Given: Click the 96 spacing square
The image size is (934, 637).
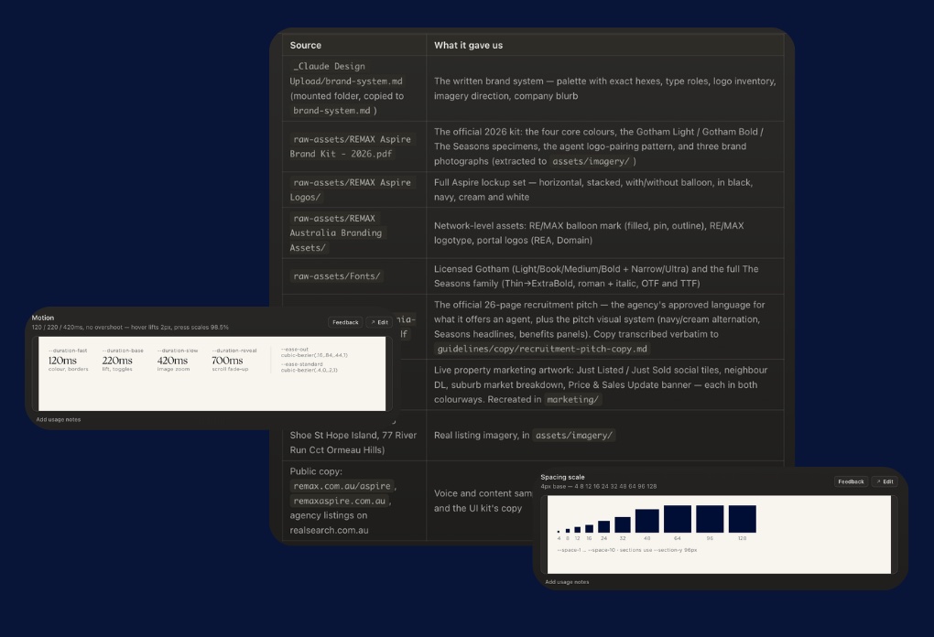Looking at the screenshot, I should point(710,519).
